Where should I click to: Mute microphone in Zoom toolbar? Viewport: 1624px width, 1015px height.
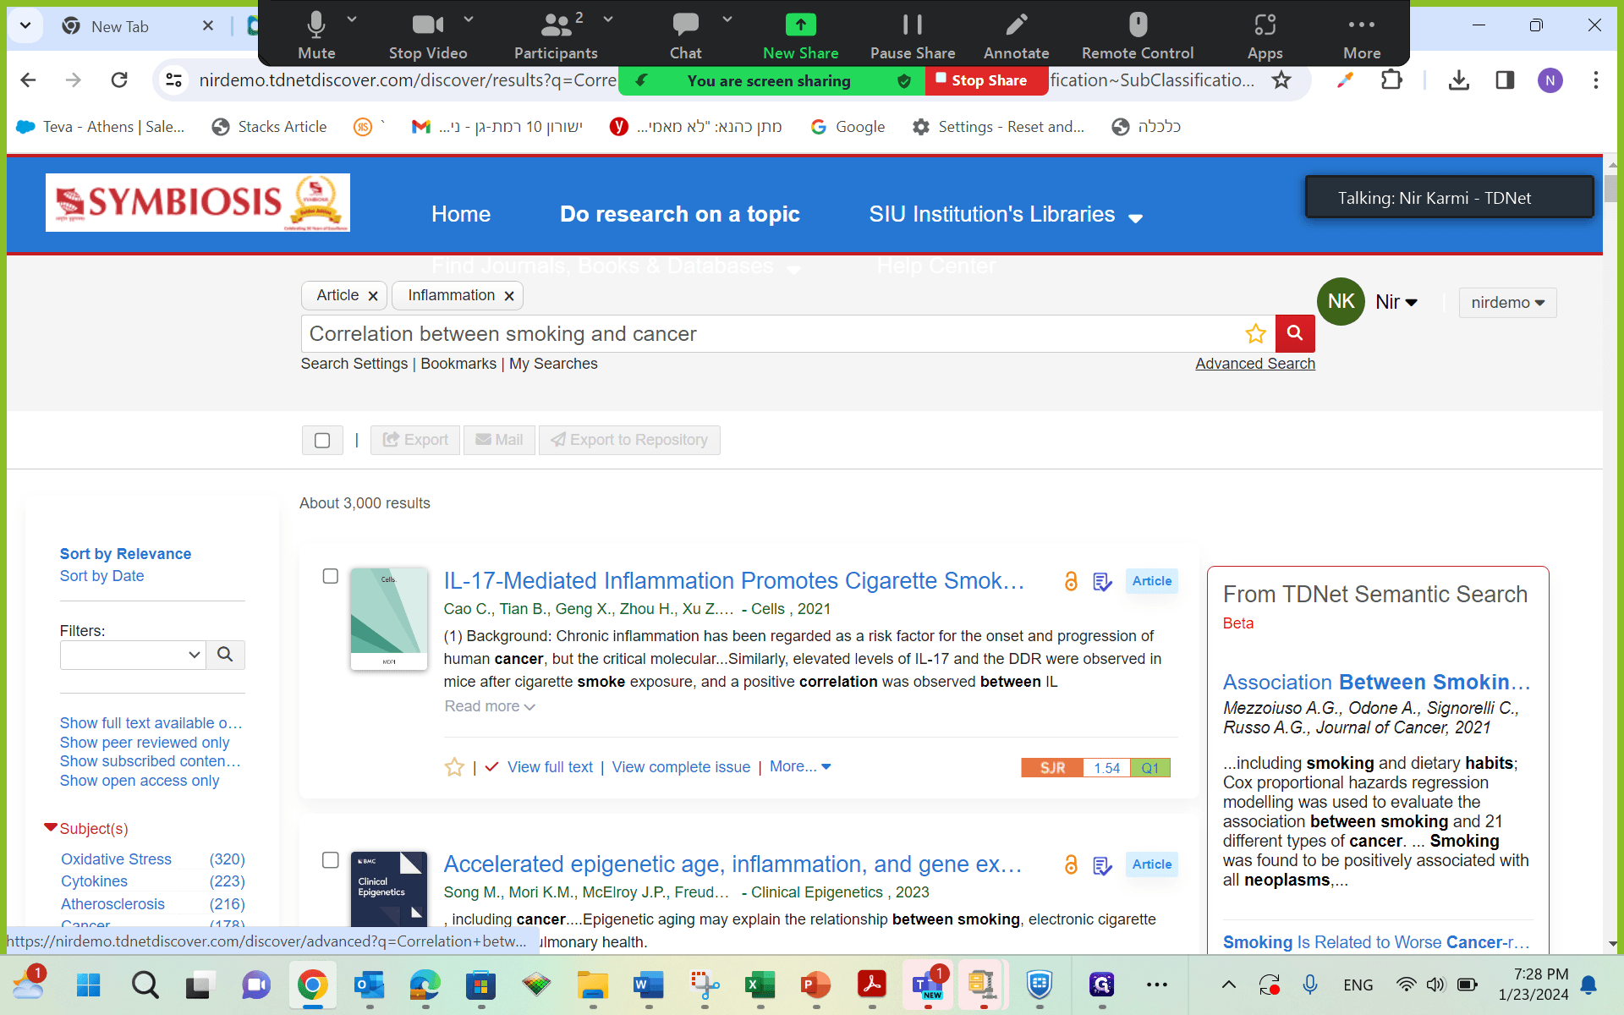point(316,34)
